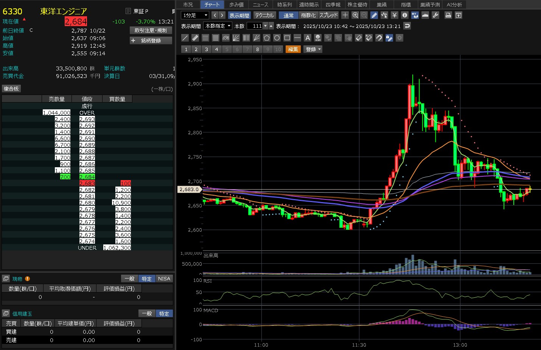Image resolution: width=541 pixels, height=350 pixels.
Task: Click the crosshair cursor icon
Action: [x=345, y=15]
